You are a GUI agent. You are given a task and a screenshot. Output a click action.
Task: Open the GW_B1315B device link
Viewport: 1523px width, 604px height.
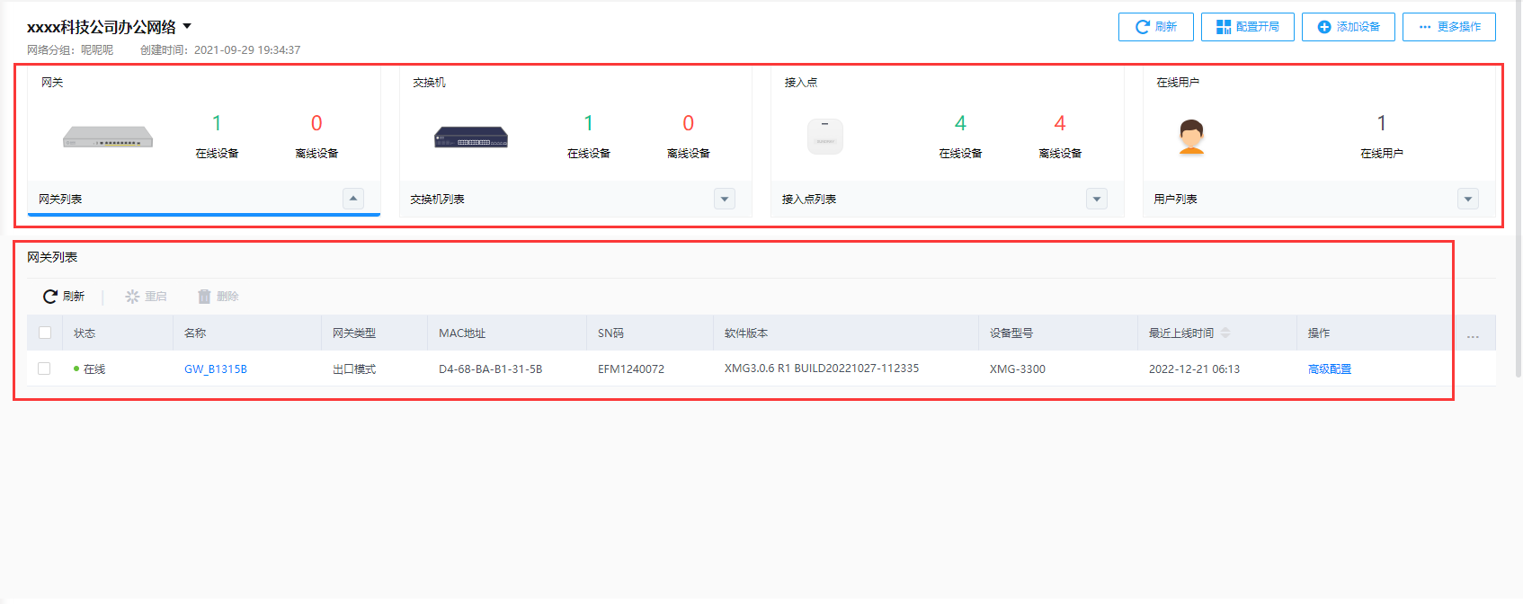click(215, 369)
